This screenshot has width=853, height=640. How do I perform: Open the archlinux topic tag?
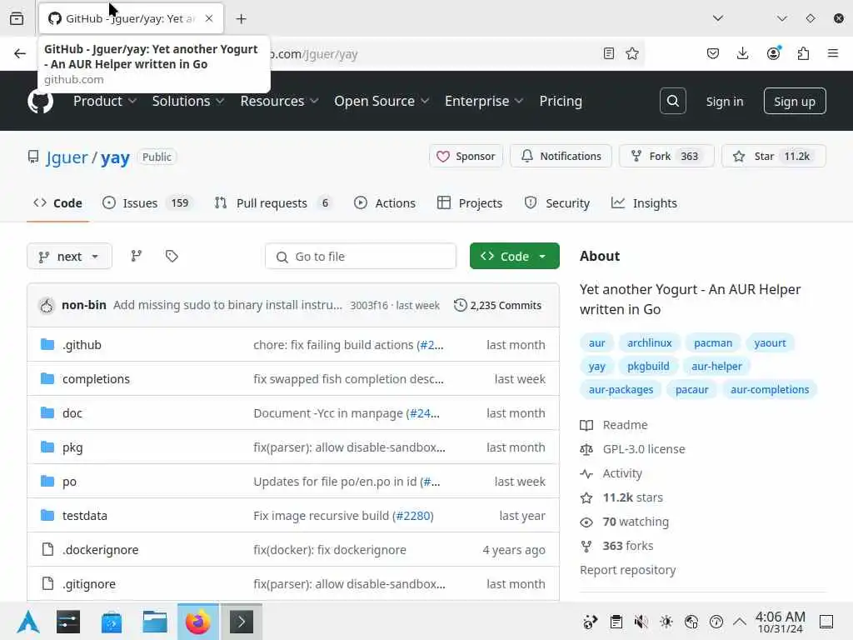pyautogui.click(x=650, y=343)
